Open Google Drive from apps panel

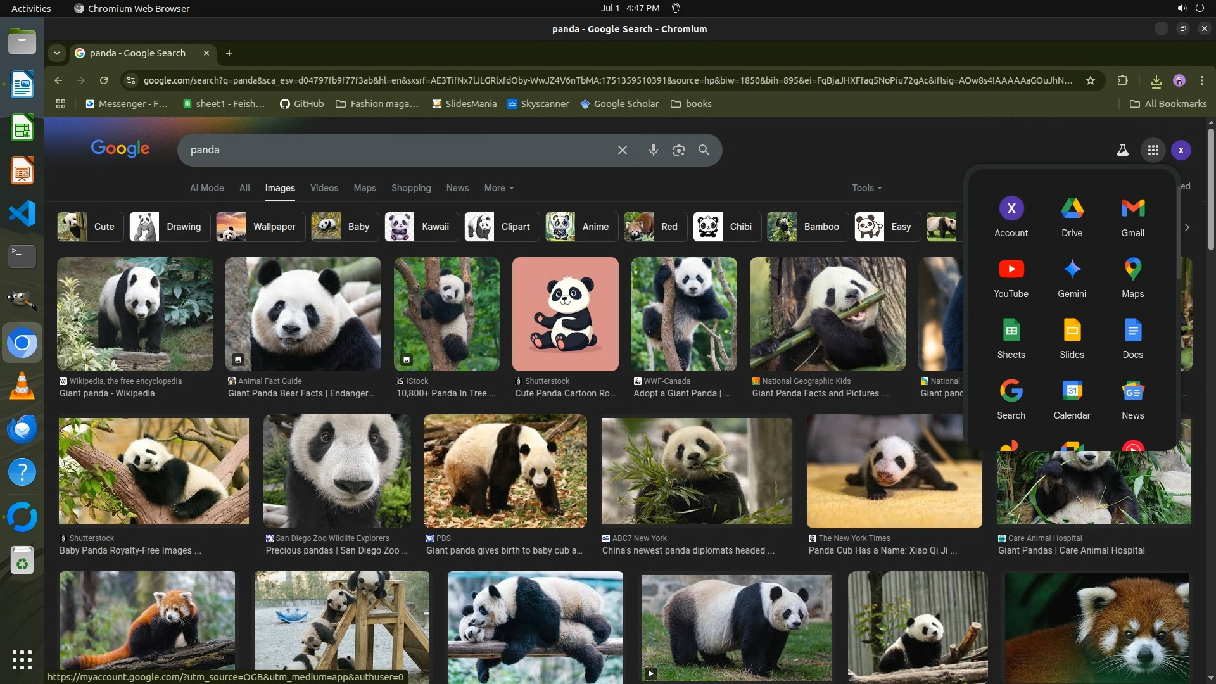click(x=1072, y=216)
